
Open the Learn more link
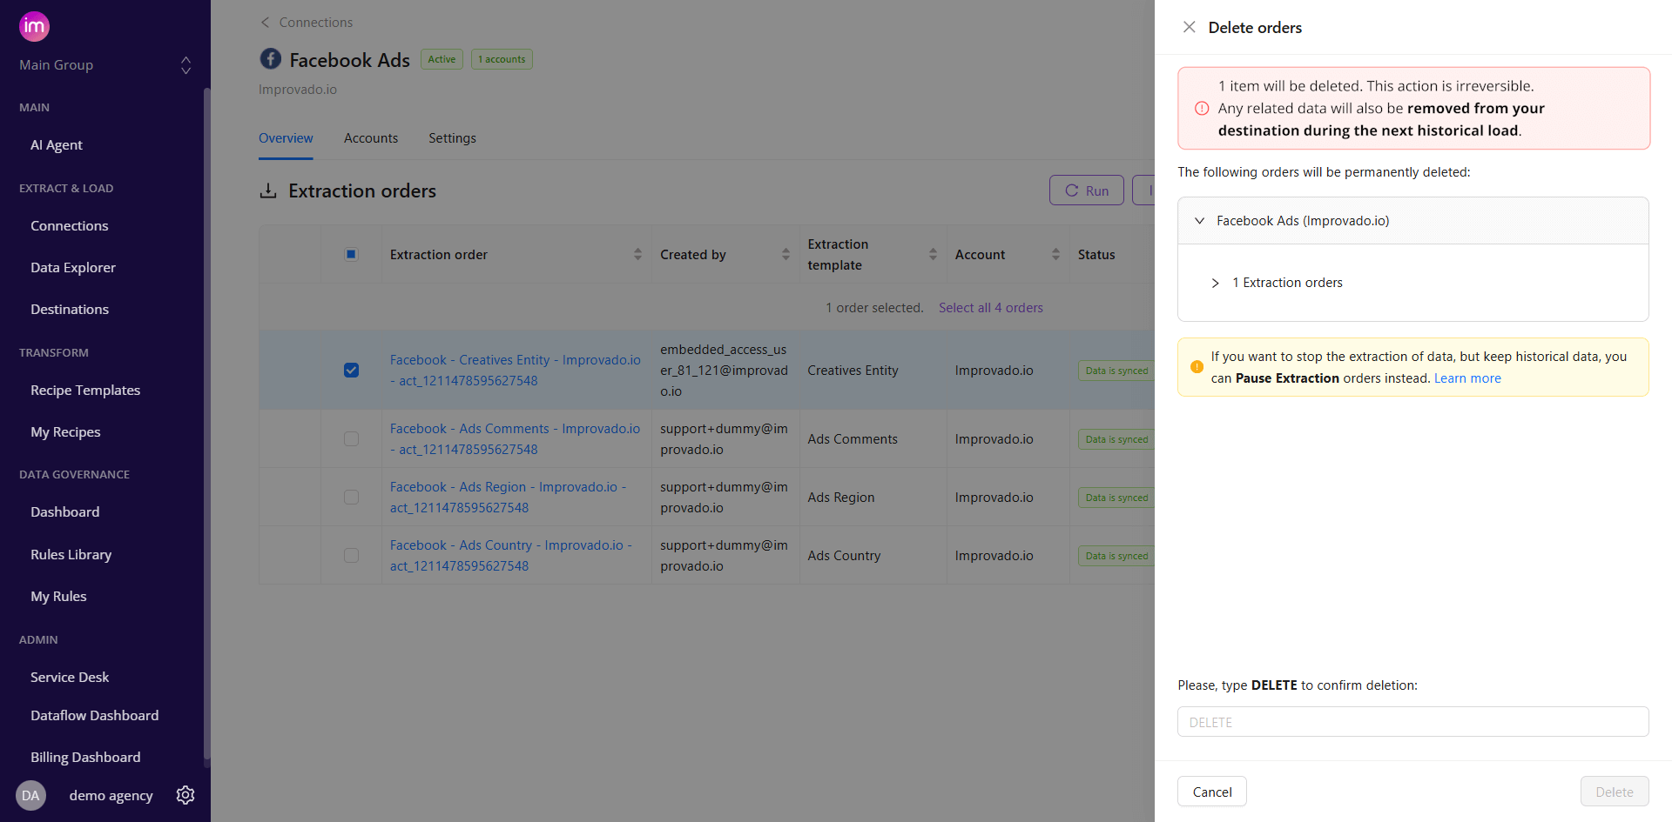click(1467, 378)
